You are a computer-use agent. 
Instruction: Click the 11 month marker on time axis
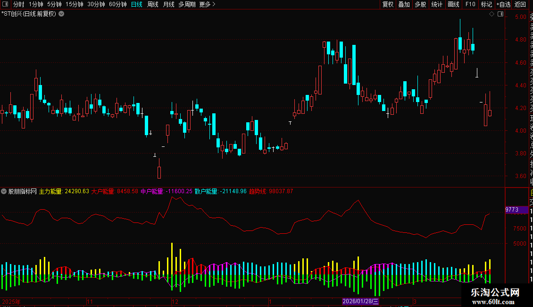[x=90, y=301]
